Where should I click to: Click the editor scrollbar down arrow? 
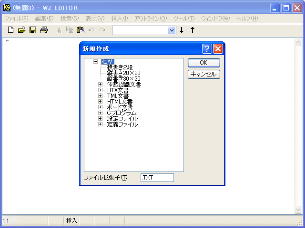tap(298, 209)
